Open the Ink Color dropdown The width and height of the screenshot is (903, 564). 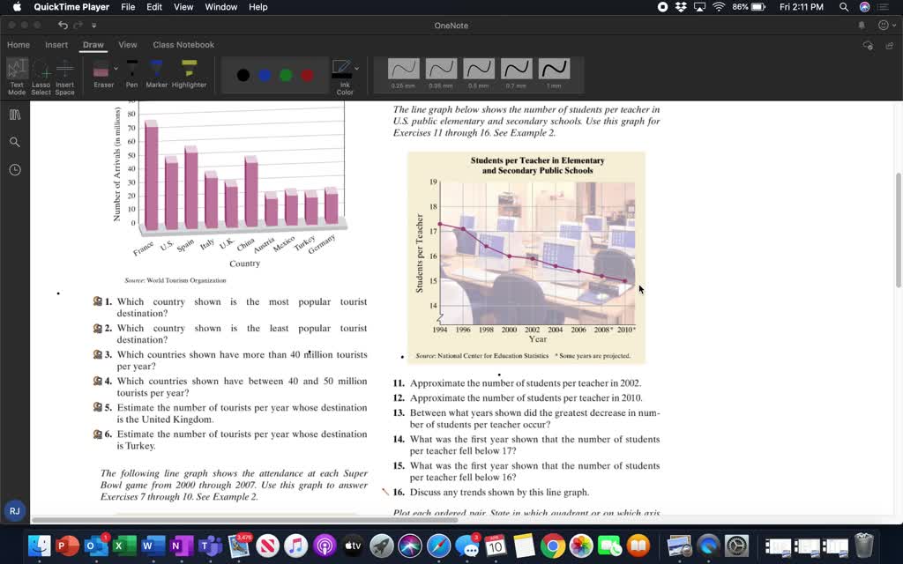pyautogui.click(x=356, y=69)
